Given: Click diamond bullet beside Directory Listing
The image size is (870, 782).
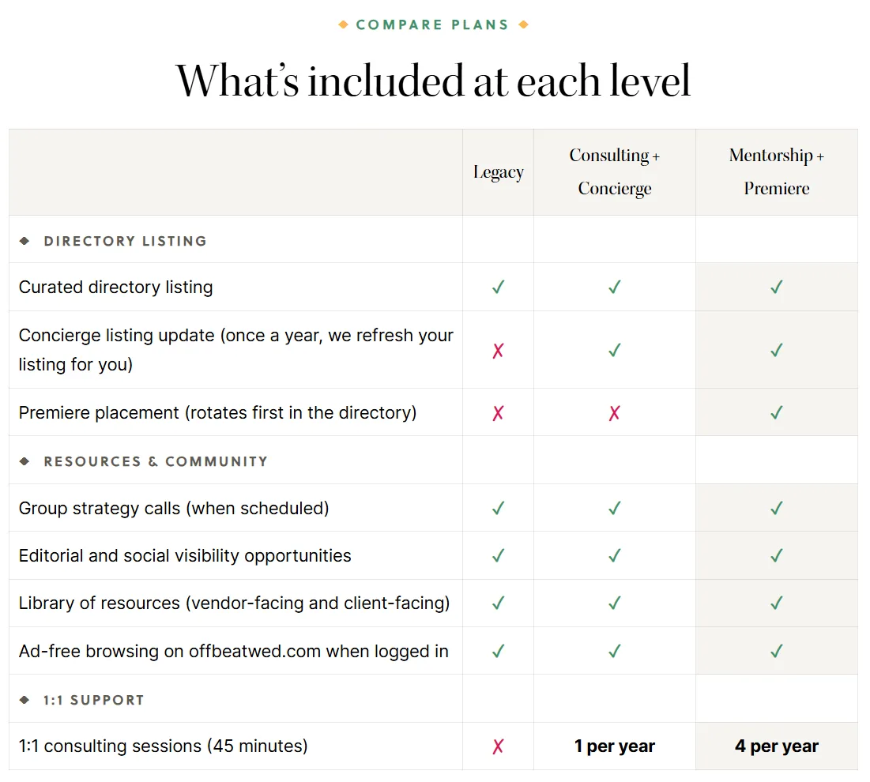Looking at the screenshot, I should pyautogui.click(x=24, y=241).
